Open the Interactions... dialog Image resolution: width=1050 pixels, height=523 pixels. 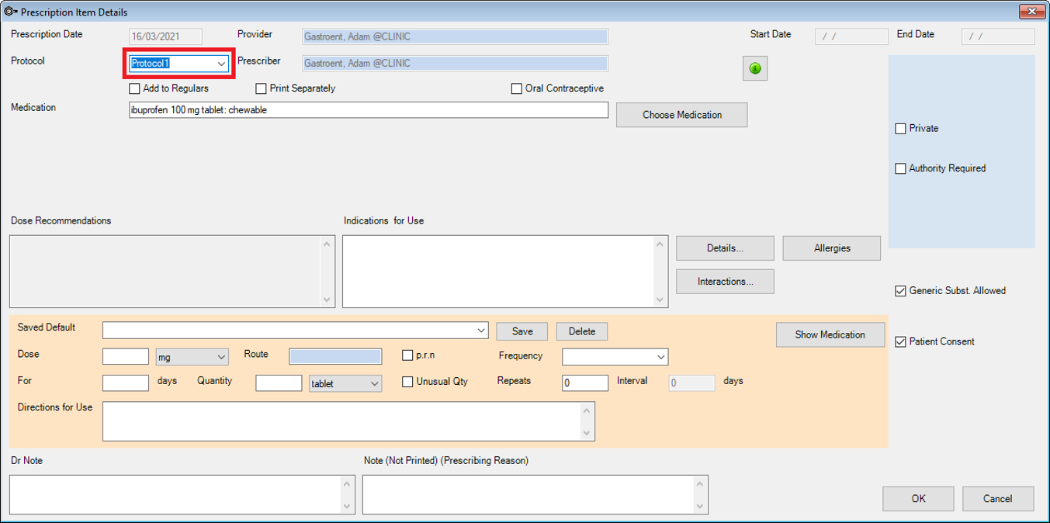tap(725, 282)
